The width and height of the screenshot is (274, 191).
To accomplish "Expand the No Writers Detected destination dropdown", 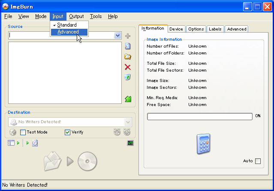I will (128, 122).
